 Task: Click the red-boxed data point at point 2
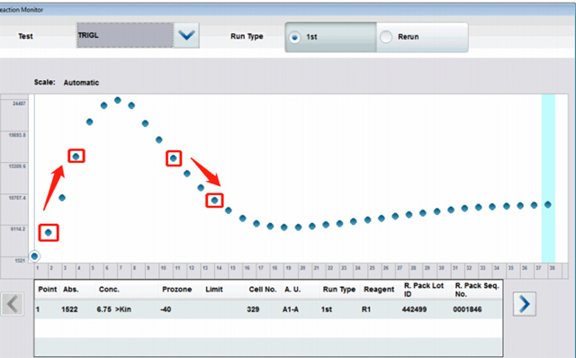tap(48, 232)
